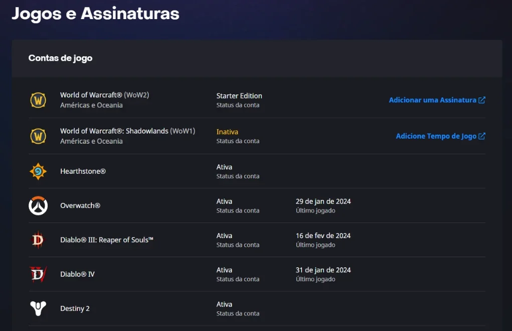Click the World of Warcraft WoW2 icon
The width and height of the screenshot is (512, 331).
tap(38, 100)
